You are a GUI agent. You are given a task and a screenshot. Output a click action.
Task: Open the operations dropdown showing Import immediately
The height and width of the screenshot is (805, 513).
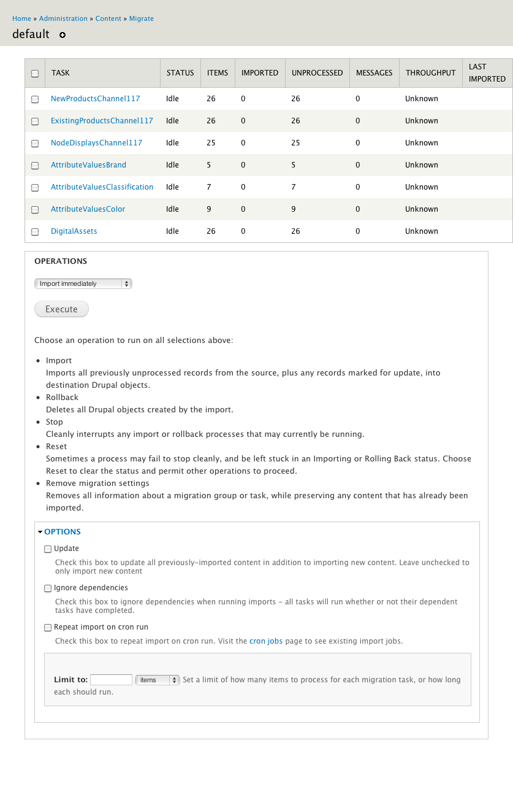pyautogui.click(x=83, y=283)
